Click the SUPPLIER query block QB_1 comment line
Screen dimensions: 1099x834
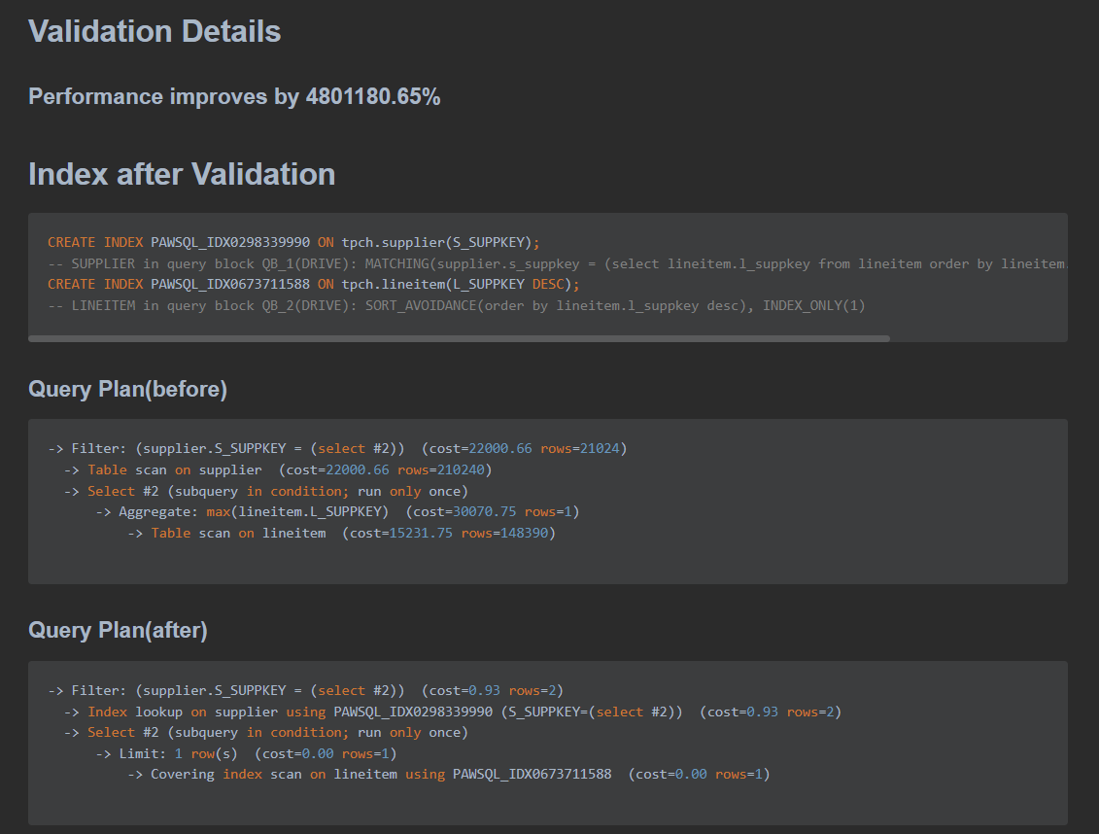[554, 263]
